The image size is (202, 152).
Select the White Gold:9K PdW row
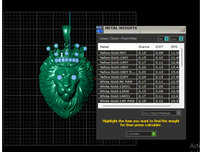point(138,81)
